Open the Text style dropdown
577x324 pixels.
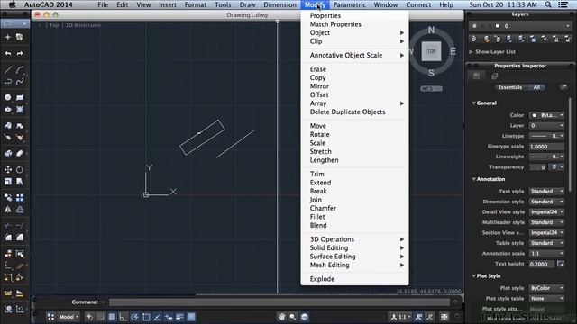pos(546,192)
